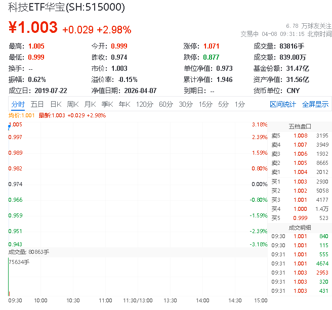Select the 买1 order row at 1.003
The width and height of the screenshot is (332, 310).
300,182
